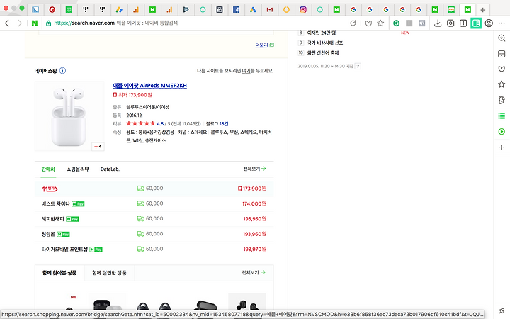Go back with the back arrow
The width and height of the screenshot is (510, 319).
pyautogui.click(x=7, y=23)
